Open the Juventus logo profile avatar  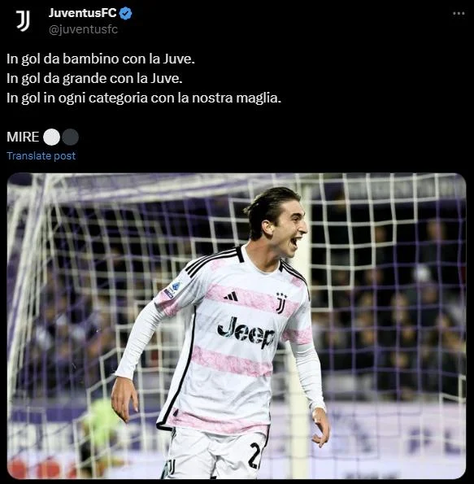point(23,20)
